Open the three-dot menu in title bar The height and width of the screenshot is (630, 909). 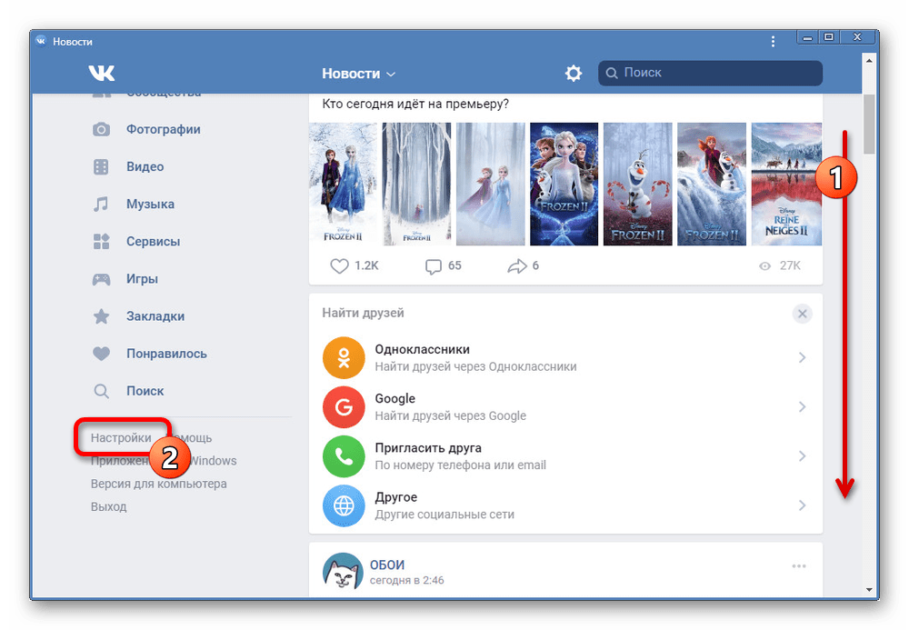click(x=773, y=42)
